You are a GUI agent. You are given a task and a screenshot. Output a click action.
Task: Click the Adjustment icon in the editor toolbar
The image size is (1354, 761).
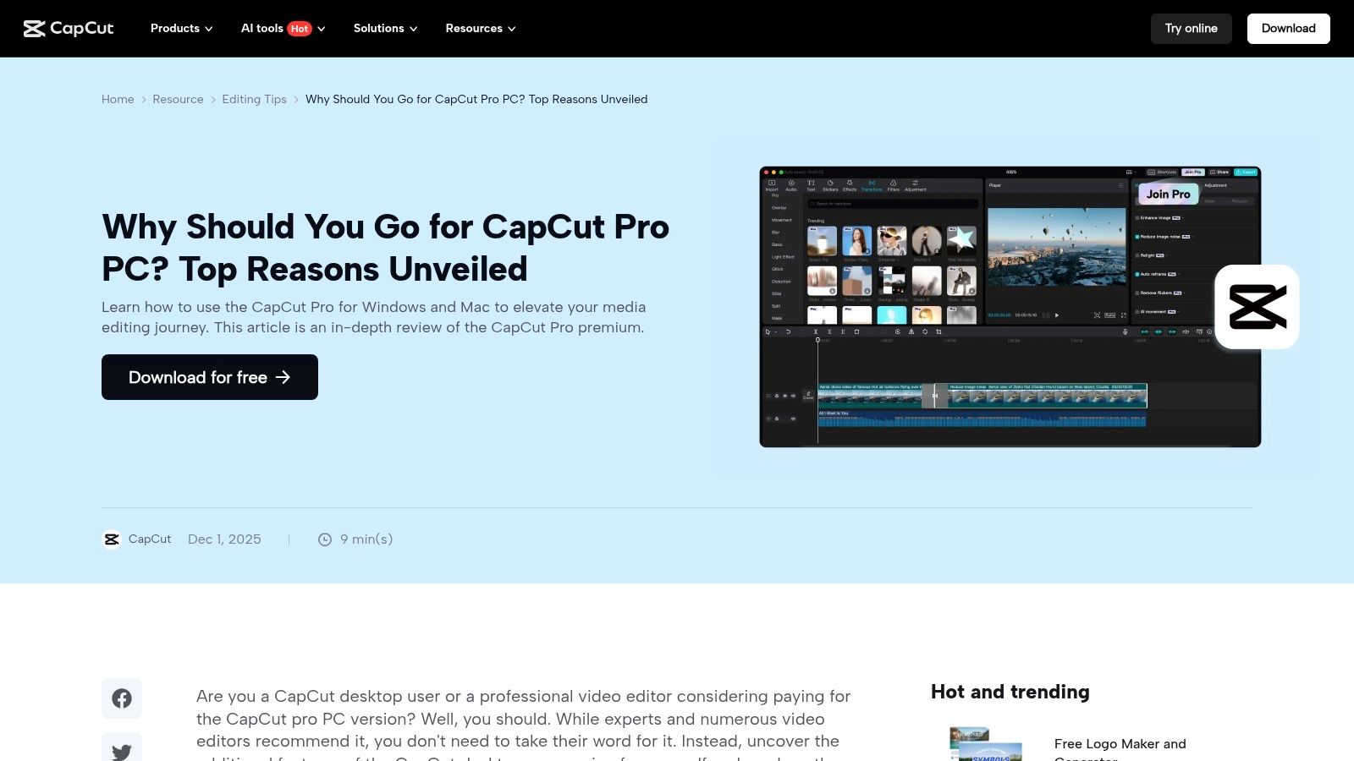coord(916,183)
